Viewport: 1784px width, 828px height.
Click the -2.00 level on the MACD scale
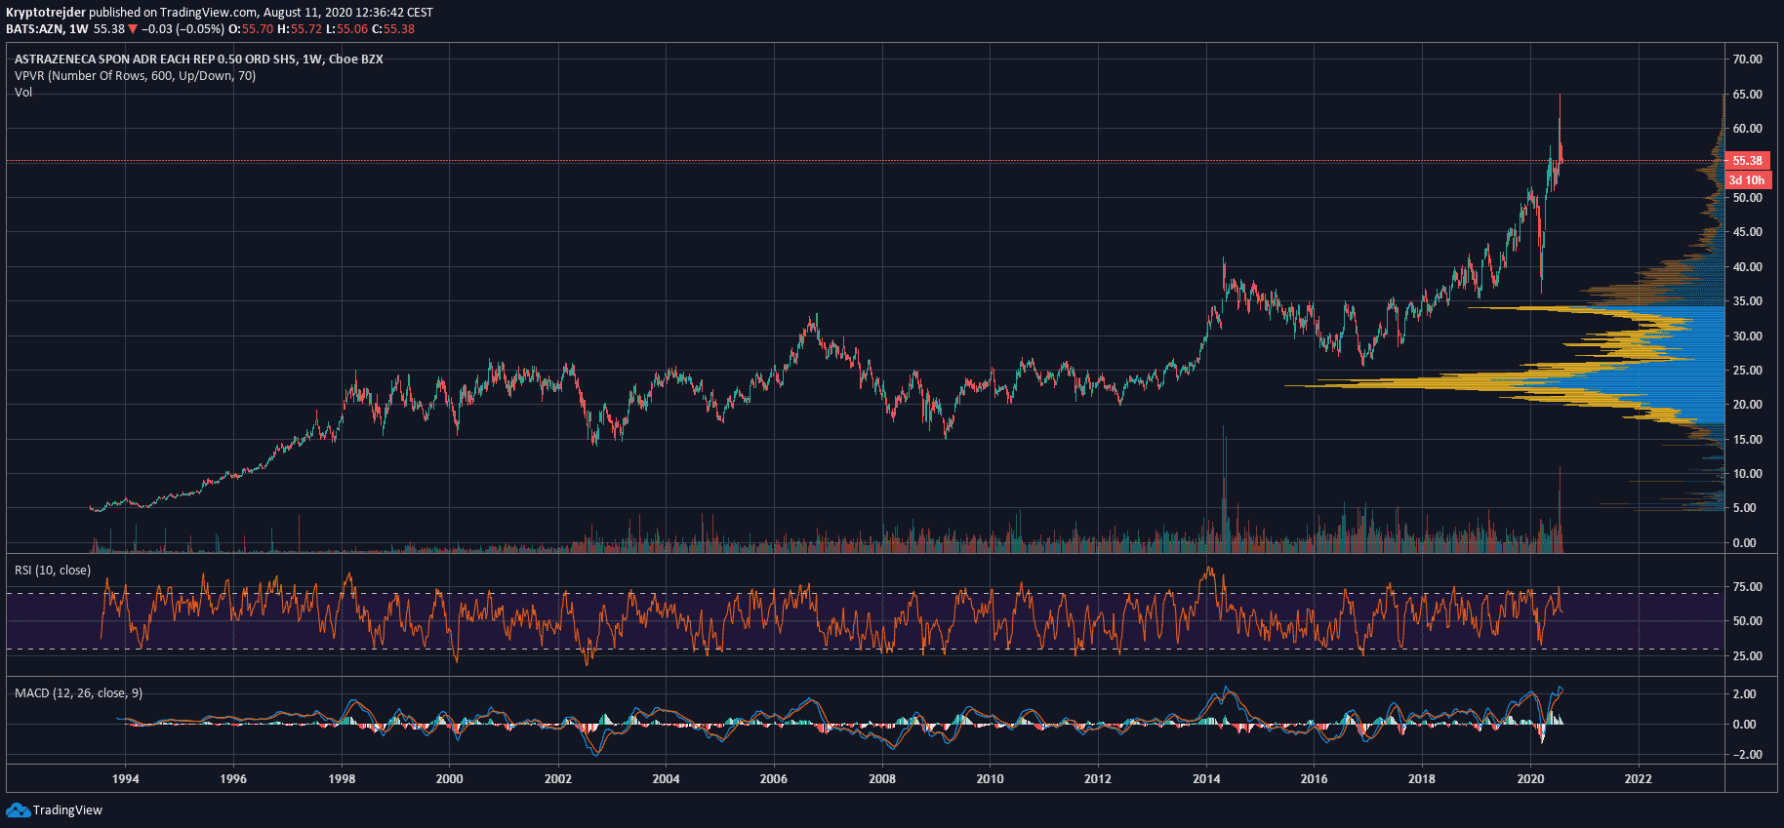1745,755
